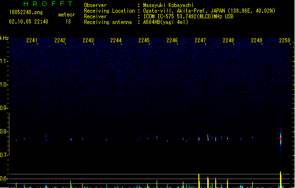Click the 1.0 kHz axis label
The image size is (295, 188).
pos(4,85)
